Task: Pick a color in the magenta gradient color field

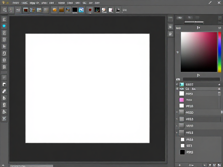Action: [199, 52]
